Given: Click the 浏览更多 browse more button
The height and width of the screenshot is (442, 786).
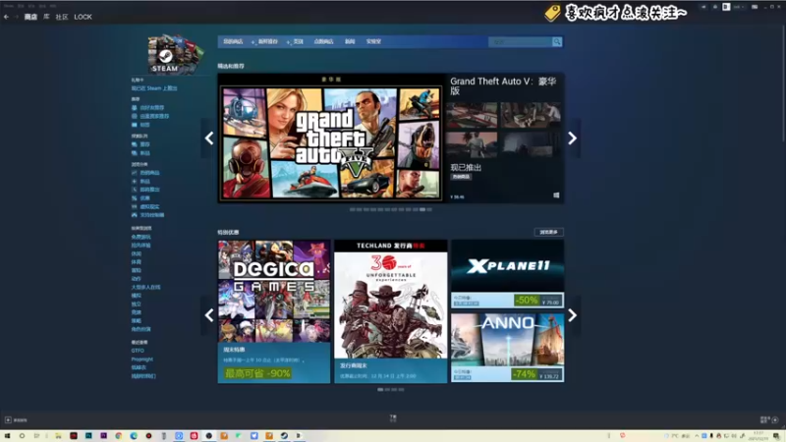Looking at the screenshot, I should click(x=549, y=232).
